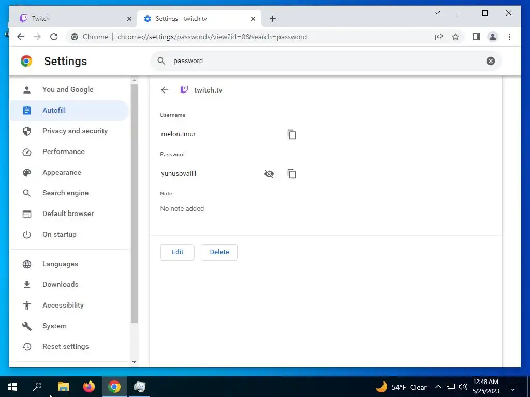Open the Chrome three-dot menu
Screen dimensions: 530x397
(509, 37)
